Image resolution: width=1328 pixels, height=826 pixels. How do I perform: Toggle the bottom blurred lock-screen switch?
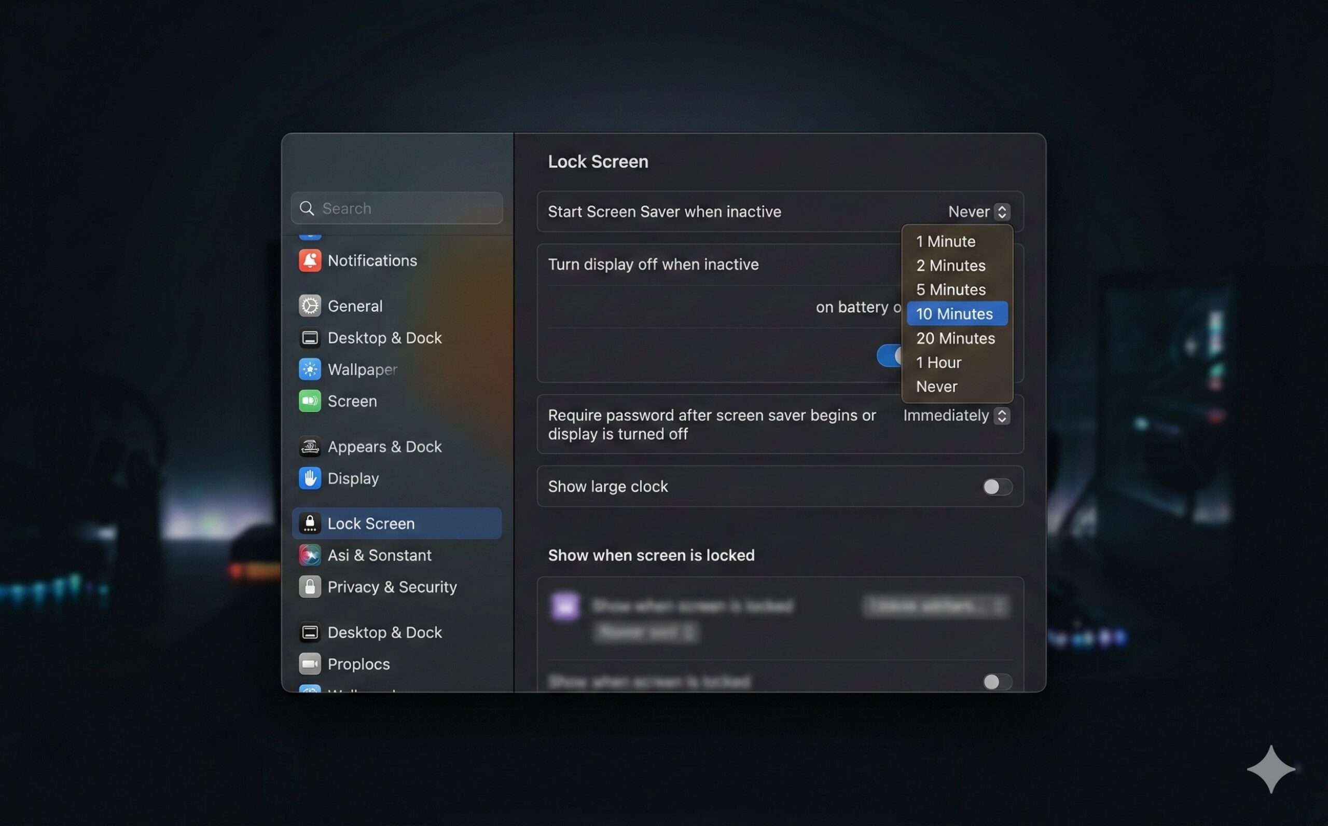point(997,681)
